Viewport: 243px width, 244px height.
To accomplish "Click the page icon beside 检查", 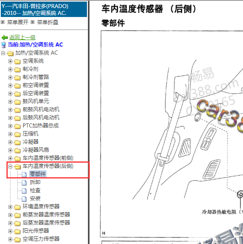I will coord(24,191).
